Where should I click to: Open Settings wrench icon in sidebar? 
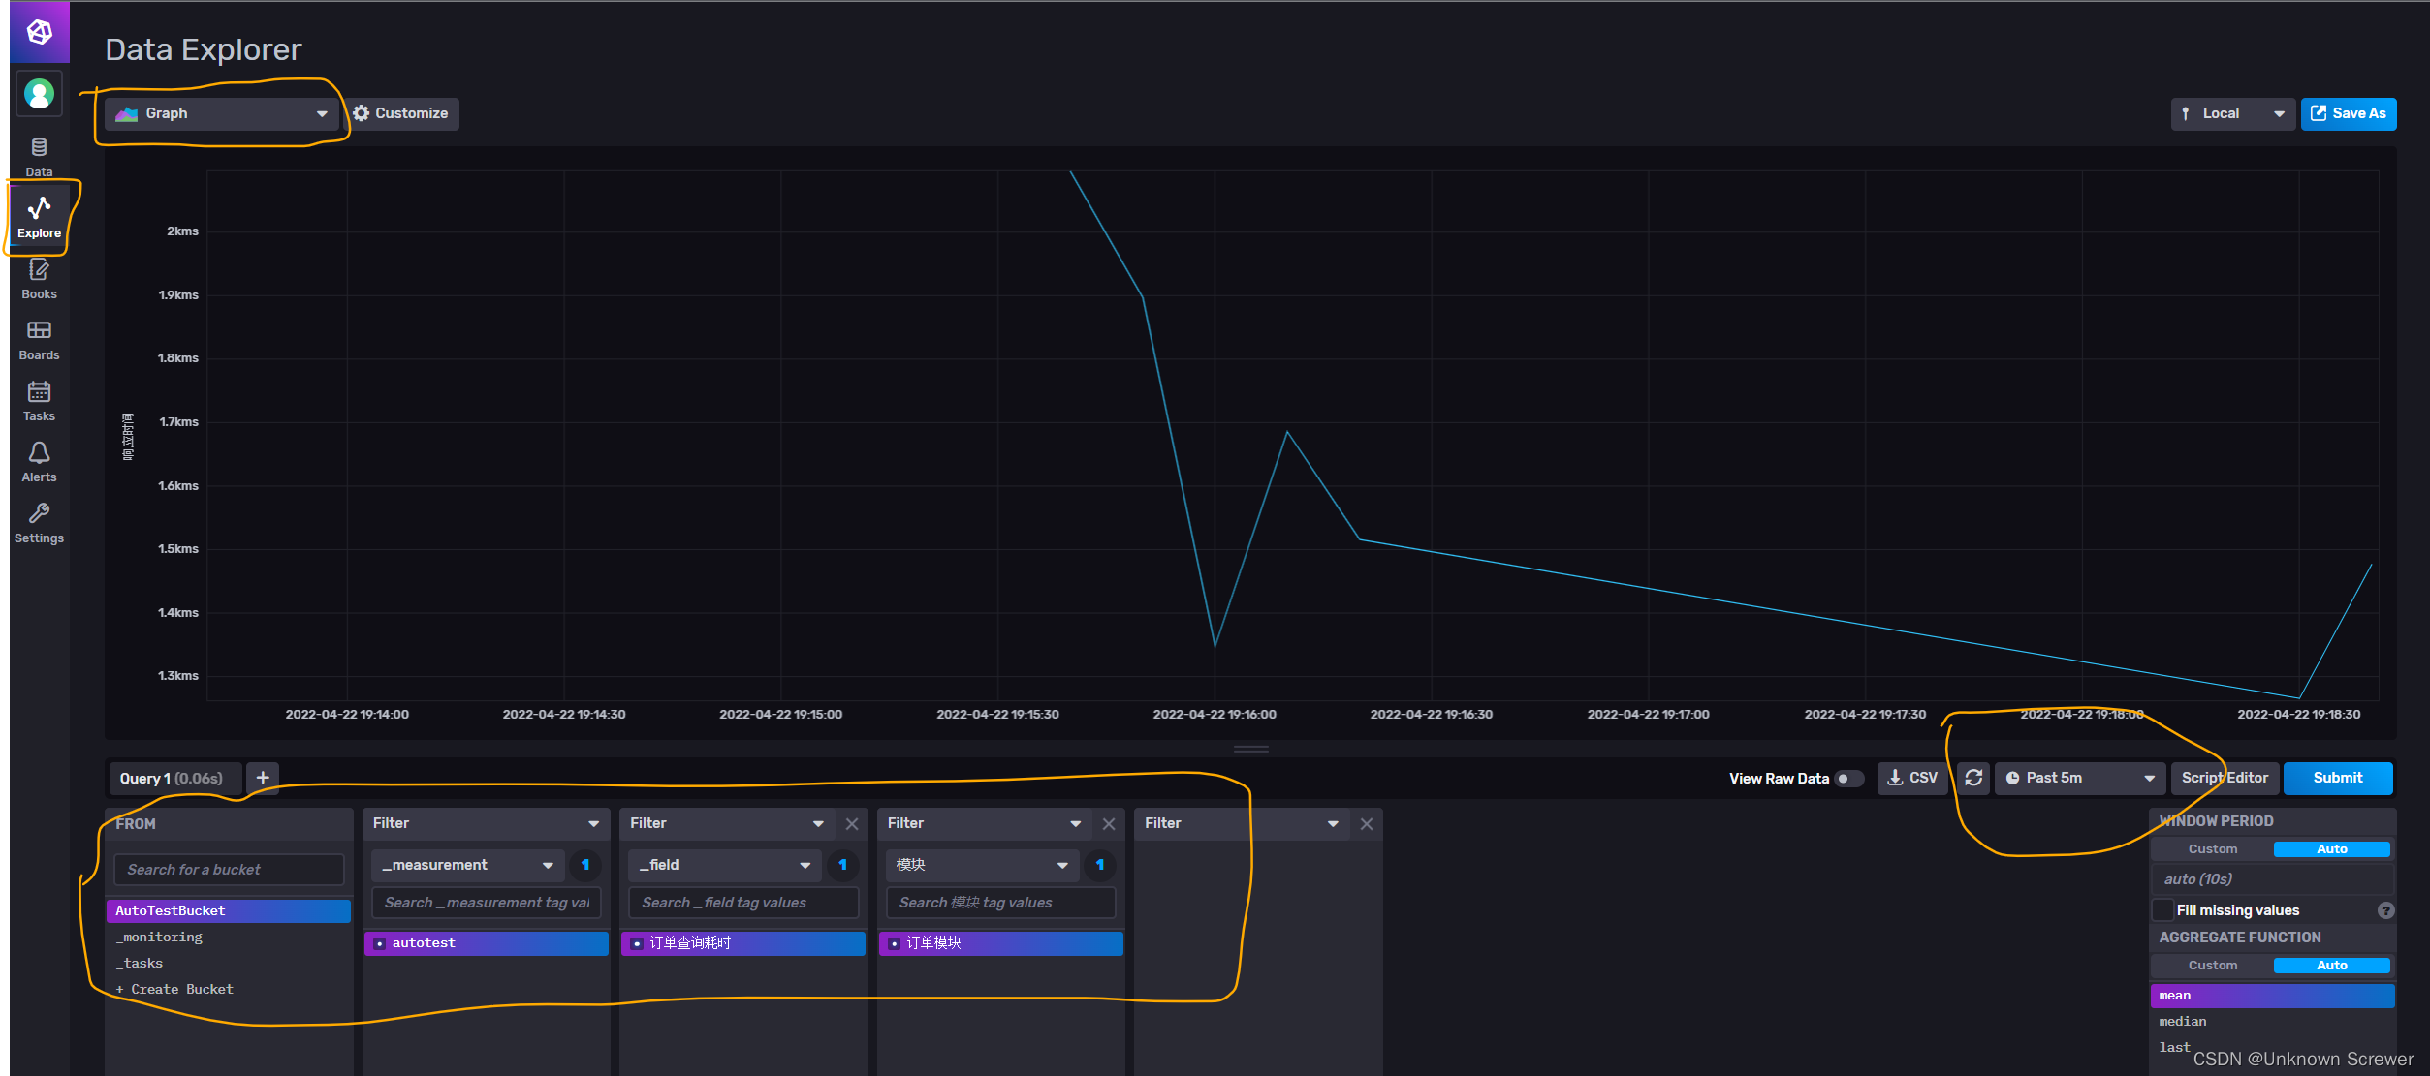click(39, 523)
